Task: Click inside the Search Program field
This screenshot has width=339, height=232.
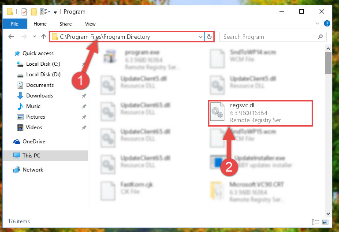Action: 269,37
